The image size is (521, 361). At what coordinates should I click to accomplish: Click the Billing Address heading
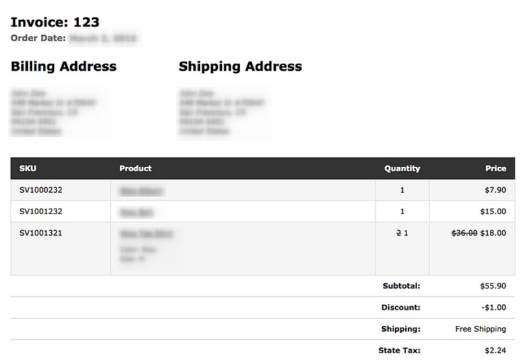pyautogui.click(x=64, y=66)
